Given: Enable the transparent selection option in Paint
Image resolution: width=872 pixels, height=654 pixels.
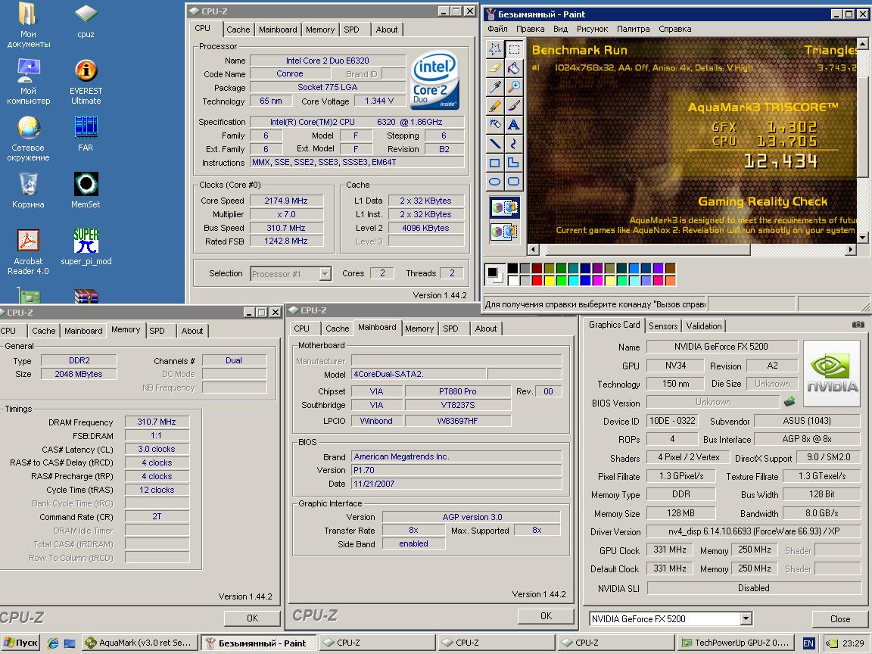Looking at the screenshot, I should click(504, 230).
